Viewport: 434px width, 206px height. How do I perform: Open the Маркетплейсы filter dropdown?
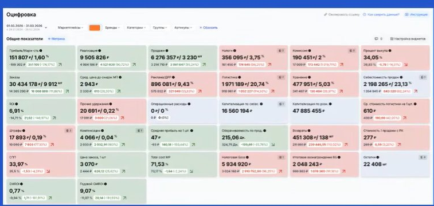(x=71, y=27)
